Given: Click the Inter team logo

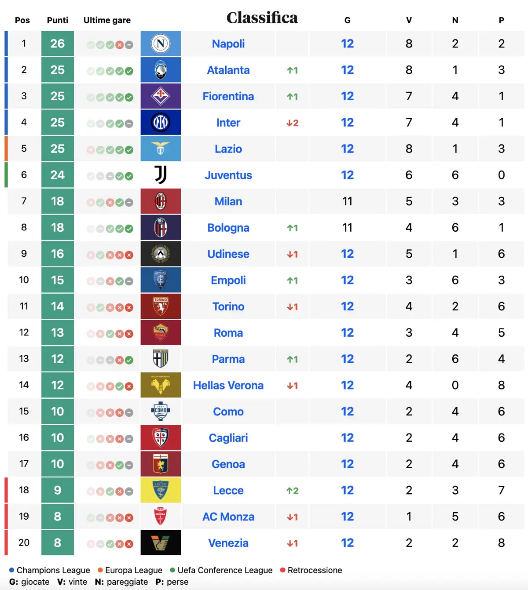Looking at the screenshot, I should pos(161,123).
